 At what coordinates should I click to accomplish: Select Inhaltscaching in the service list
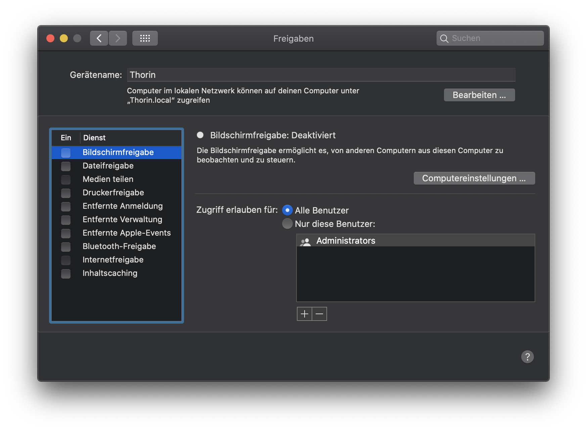pyautogui.click(x=110, y=273)
